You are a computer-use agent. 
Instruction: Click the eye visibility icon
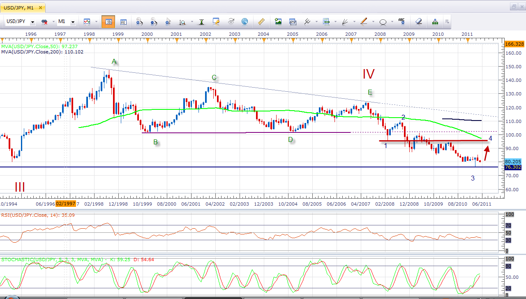click(231, 21)
